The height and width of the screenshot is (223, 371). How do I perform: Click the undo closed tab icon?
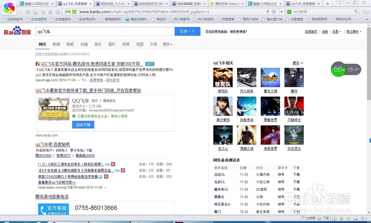[x=43, y=12]
